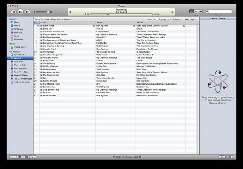Switch to grouped album view
Image resolution: width=243 pixels, height=169 pixels.
click(196, 11)
